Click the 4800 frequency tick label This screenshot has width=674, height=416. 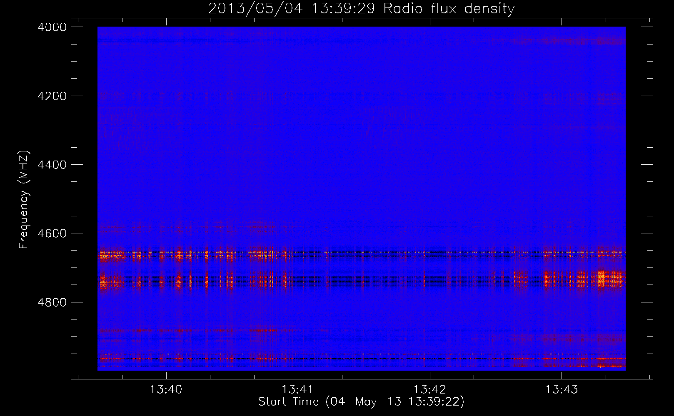pyautogui.click(x=52, y=302)
